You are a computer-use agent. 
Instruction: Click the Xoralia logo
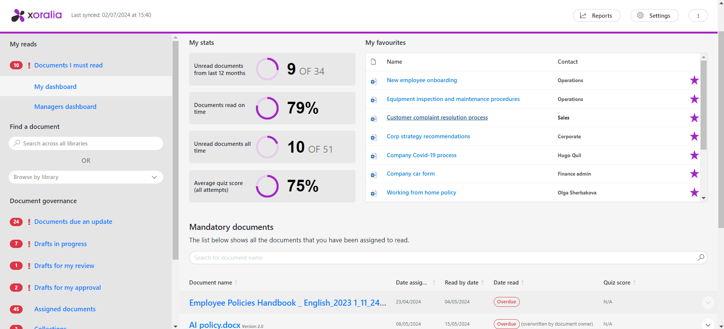pos(37,15)
